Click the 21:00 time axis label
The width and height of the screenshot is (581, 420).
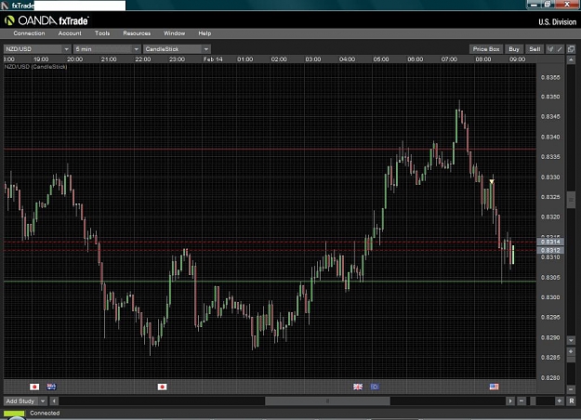tap(109, 59)
